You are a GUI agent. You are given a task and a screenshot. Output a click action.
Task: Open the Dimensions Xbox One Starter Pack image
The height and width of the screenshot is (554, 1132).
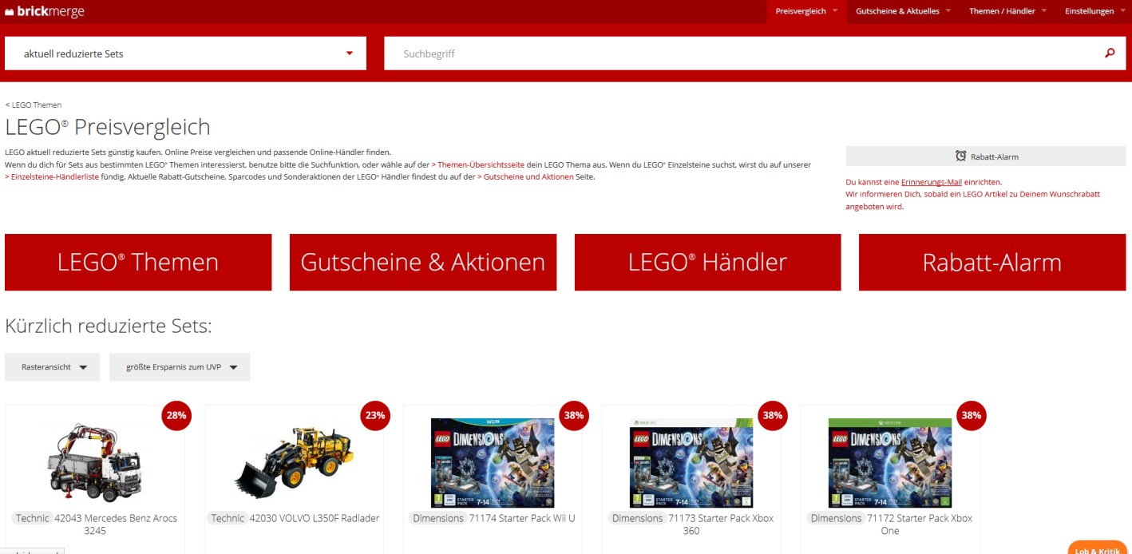point(890,462)
